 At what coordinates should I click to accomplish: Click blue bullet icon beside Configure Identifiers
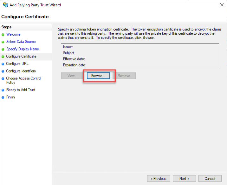tap(3, 71)
